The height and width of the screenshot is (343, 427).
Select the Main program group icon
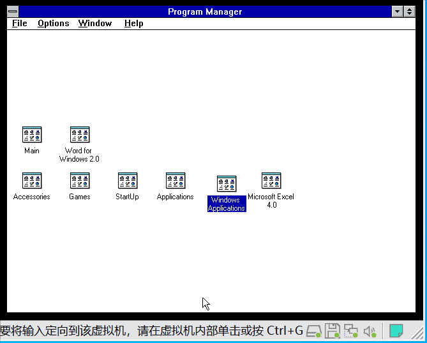32,135
